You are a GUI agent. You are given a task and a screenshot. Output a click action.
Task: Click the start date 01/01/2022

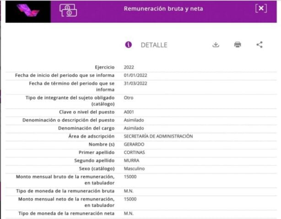coord(135,75)
